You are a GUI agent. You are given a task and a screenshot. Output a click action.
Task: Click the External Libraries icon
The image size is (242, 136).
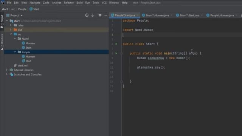[x=11, y=70]
